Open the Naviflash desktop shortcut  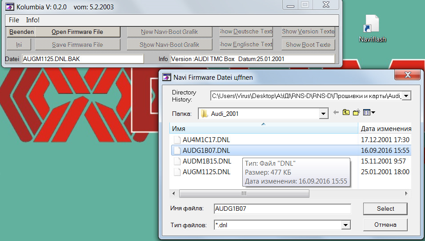pyautogui.click(x=372, y=29)
